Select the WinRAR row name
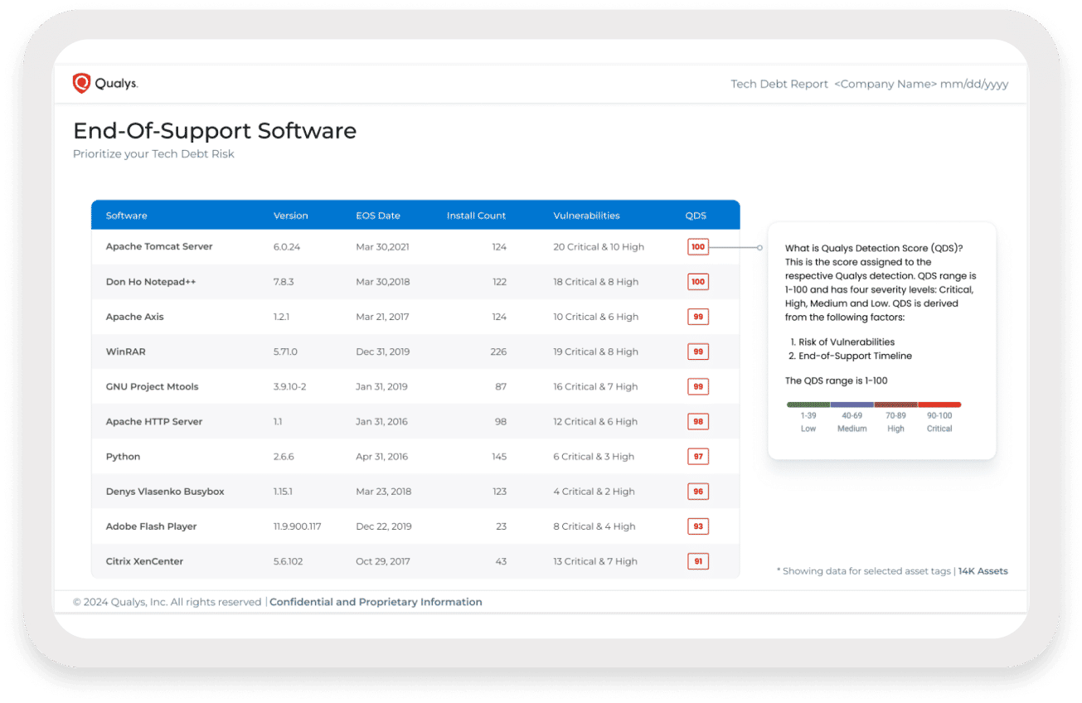This screenshot has width=1082, height=703. click(x=126, y=351)
